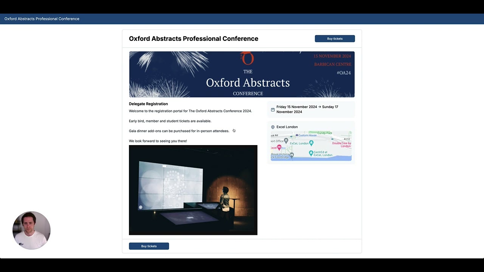Click the teal ExCeL London map marker

(x=311, y=143)
